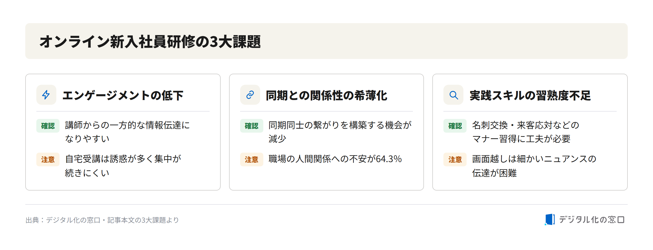This screenshot has width=653, height=250.
Task: Click the blue デジタル化の窓口 logo icon
Action: [x=550, y=219]
